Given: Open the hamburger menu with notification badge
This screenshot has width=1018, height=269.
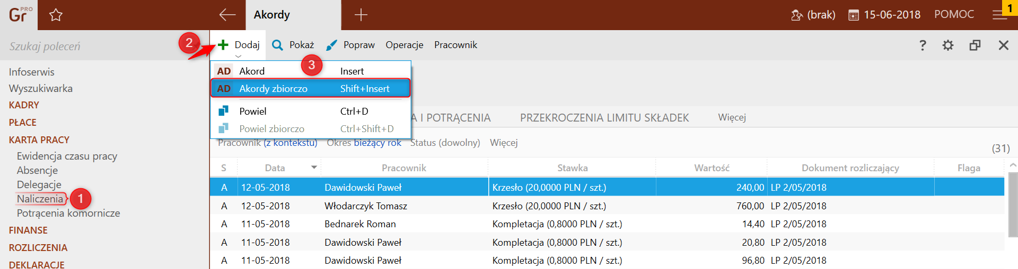Looking at the screenshot, I should point(1000,15).
